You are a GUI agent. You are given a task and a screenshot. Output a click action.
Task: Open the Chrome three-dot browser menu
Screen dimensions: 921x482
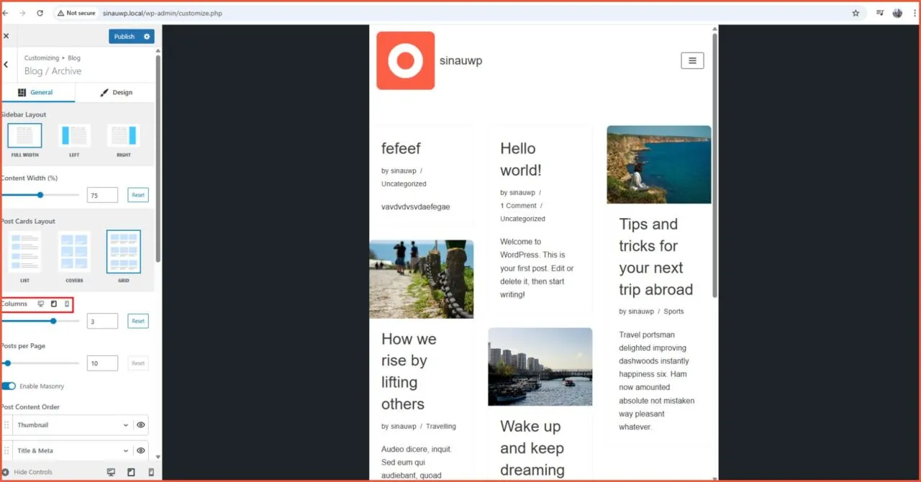[915, 12]
